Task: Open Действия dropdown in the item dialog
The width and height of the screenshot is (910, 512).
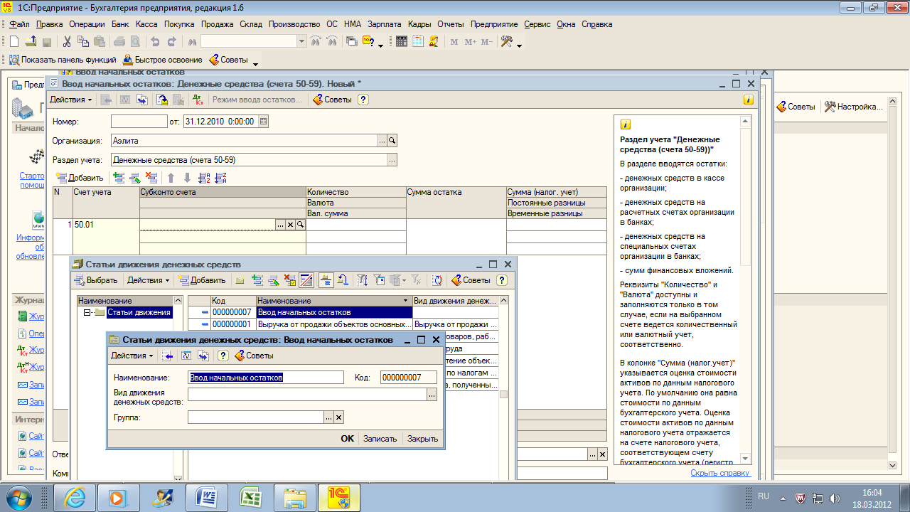Action: (132, 356)
